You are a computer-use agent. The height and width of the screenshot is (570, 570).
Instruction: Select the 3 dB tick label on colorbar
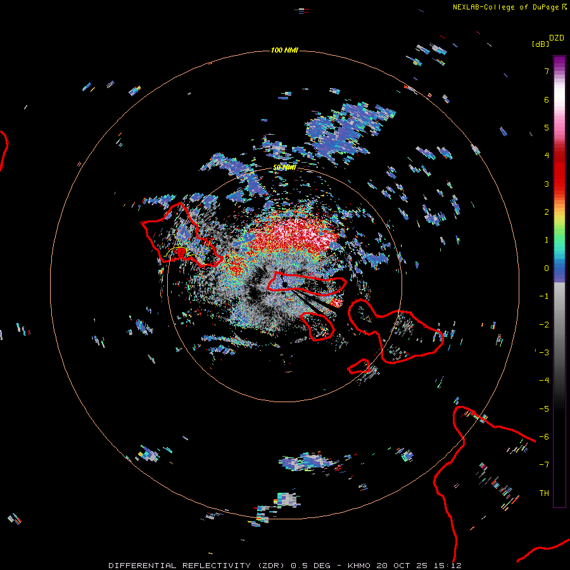547,184
